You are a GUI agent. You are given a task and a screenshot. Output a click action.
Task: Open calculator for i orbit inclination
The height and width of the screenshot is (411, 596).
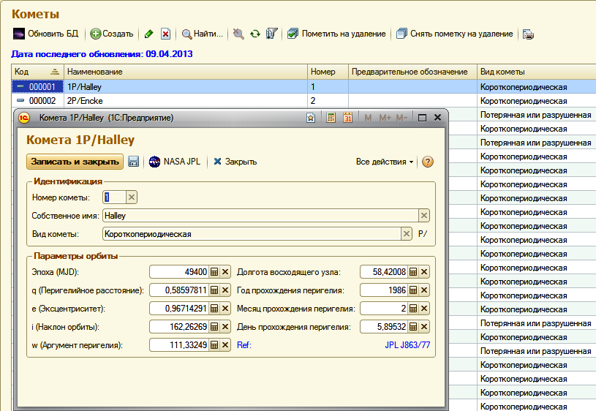tap(214, 327)
